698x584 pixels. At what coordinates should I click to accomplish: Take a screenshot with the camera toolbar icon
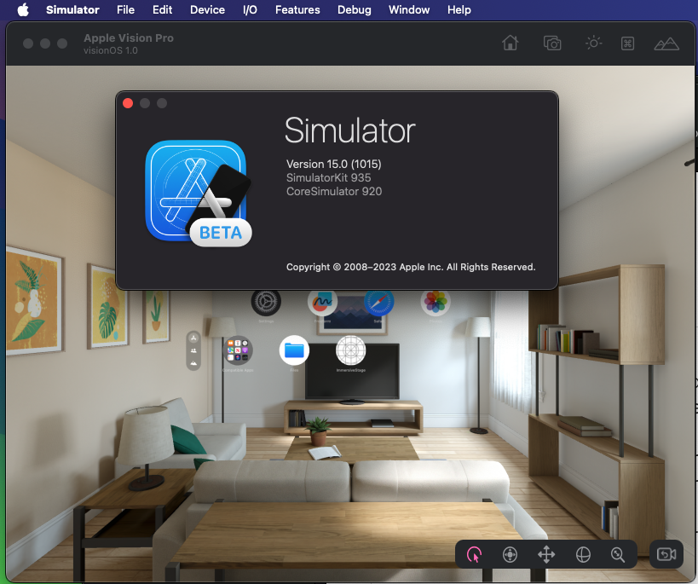tap(552, 43)
